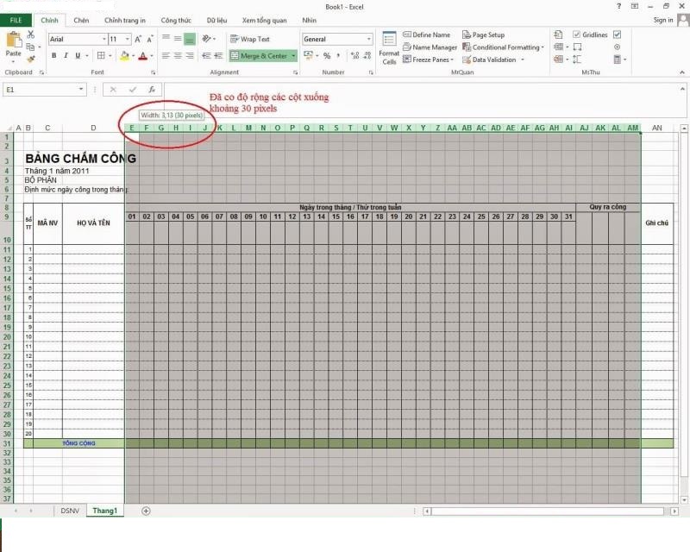Viewport: 690px width, 552px height.
Task: Click the Format Painter brush icon
Action: pos(31,60)
